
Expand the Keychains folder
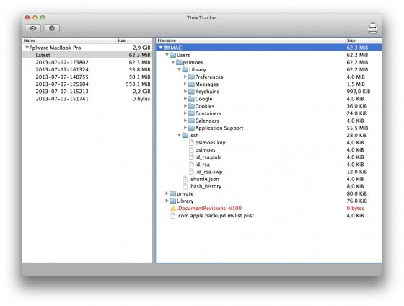coord(185,91)
